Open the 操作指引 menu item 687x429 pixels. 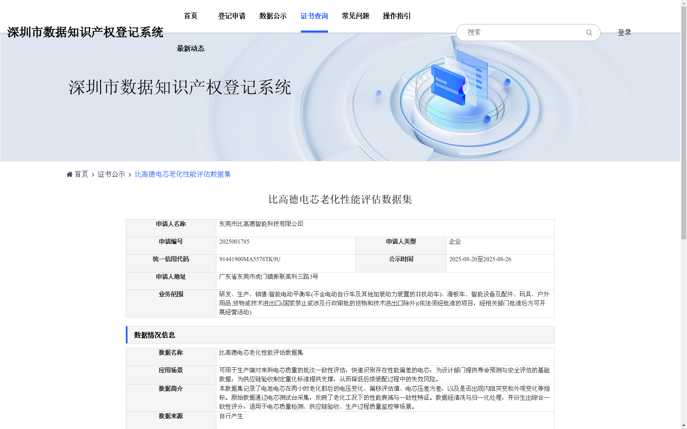point(397,16)
